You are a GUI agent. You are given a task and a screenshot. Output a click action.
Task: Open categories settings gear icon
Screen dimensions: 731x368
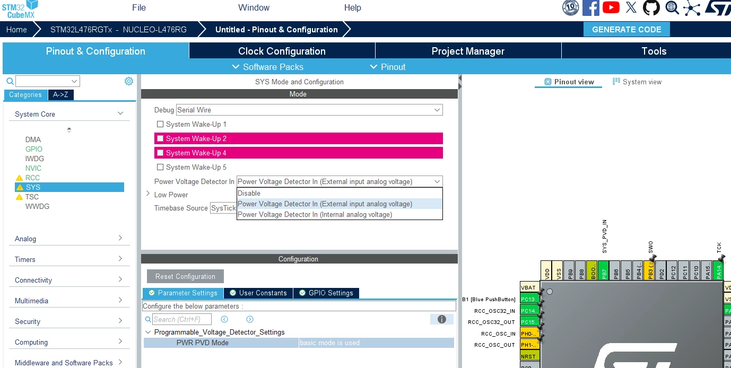pos(129,81)
